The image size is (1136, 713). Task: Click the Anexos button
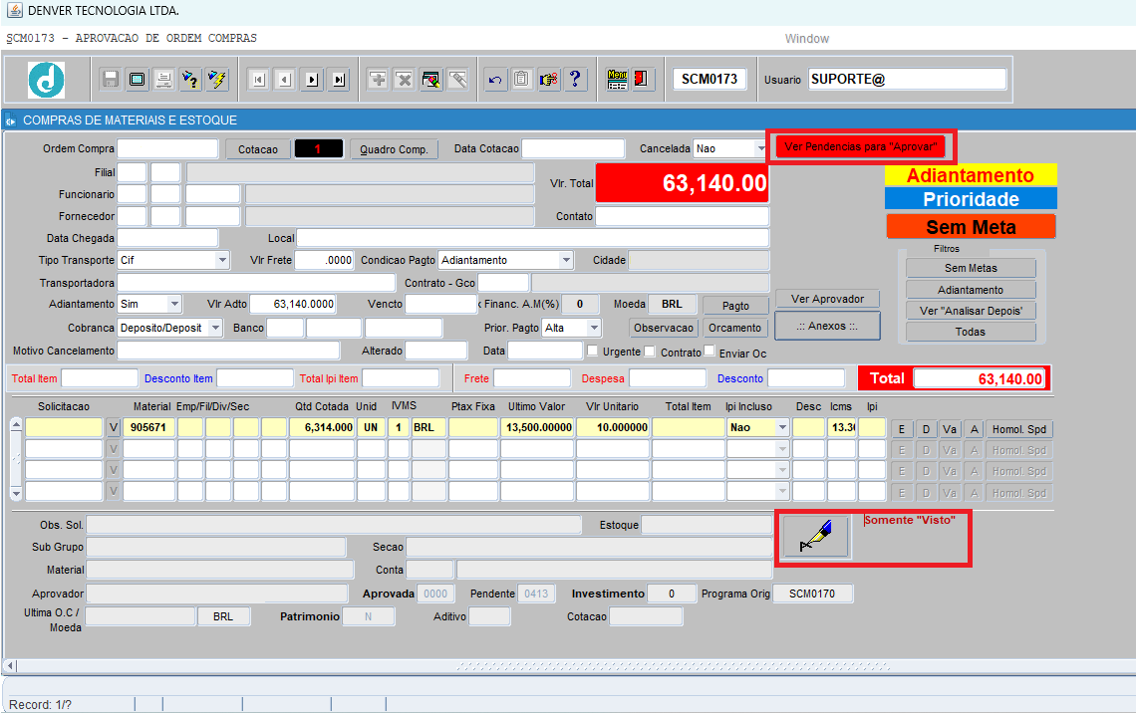[x=827, y=326]
